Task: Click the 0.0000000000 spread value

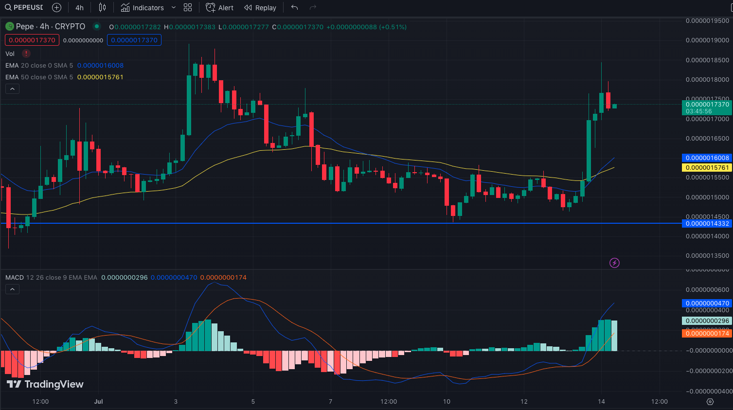Action: pyautogui.click(x=83, y=40)
